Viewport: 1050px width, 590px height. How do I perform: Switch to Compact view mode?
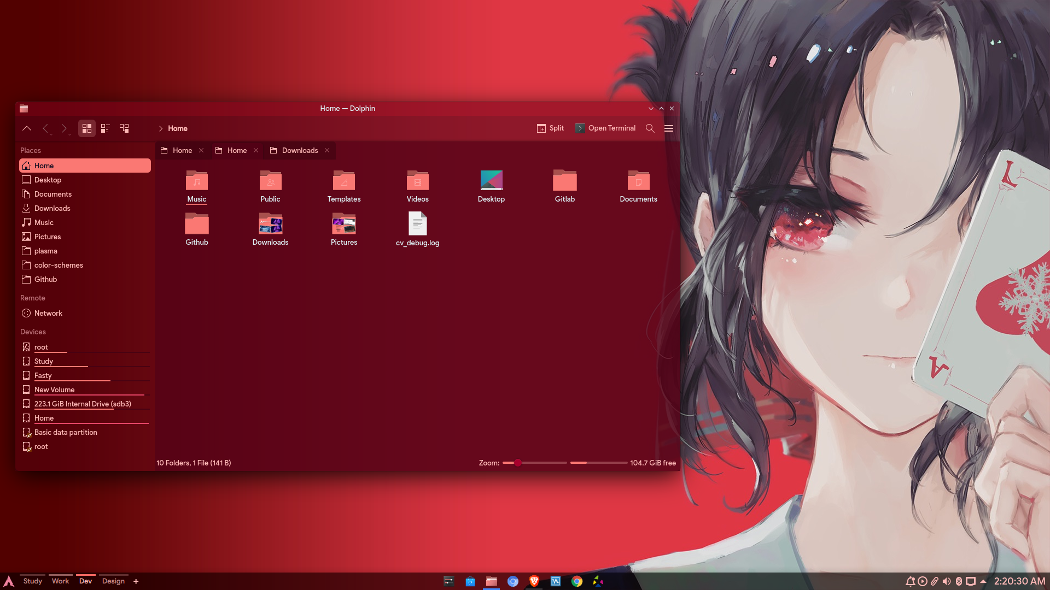[x=106, y=128]
